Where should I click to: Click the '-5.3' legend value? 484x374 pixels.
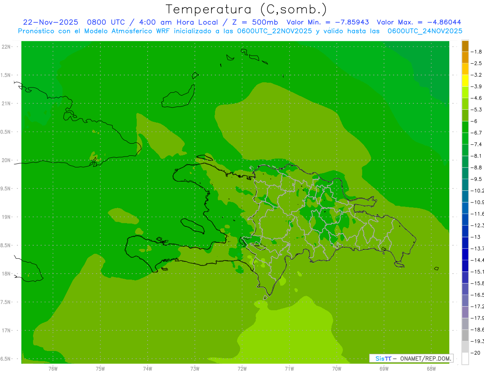(477, 110)
